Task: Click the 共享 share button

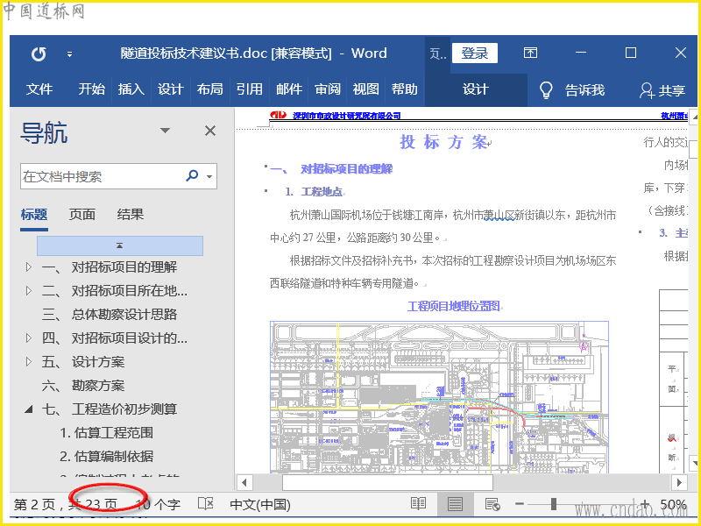Action: point(662,90)
